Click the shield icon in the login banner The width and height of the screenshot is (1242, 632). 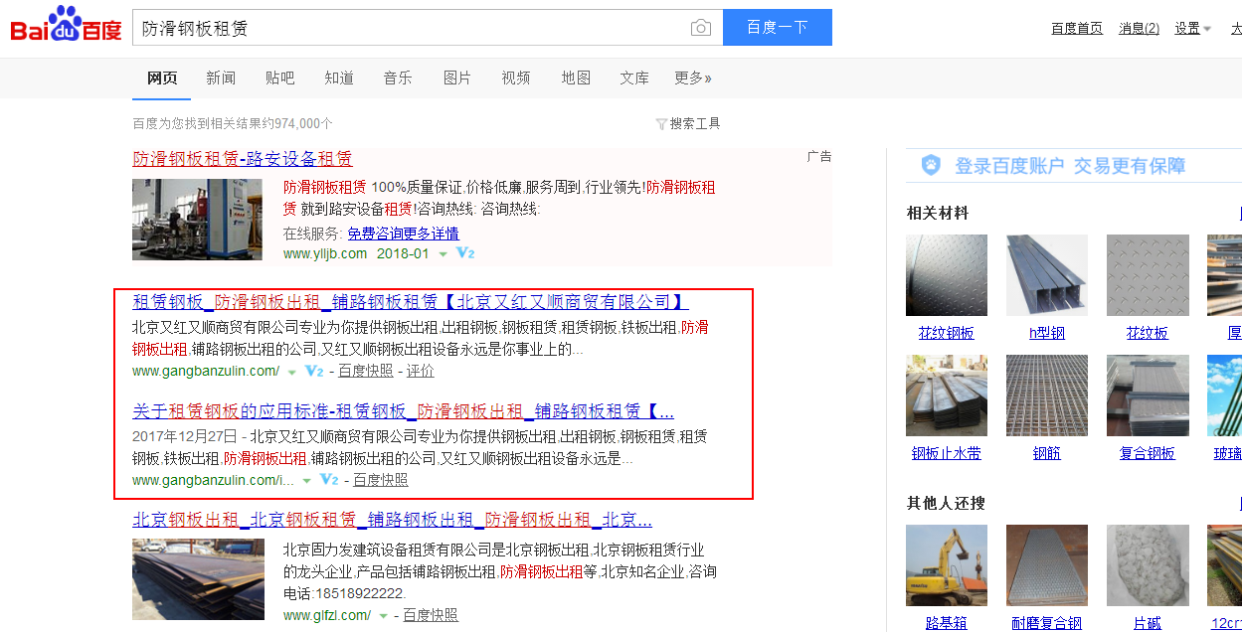(x=931, y=165)
